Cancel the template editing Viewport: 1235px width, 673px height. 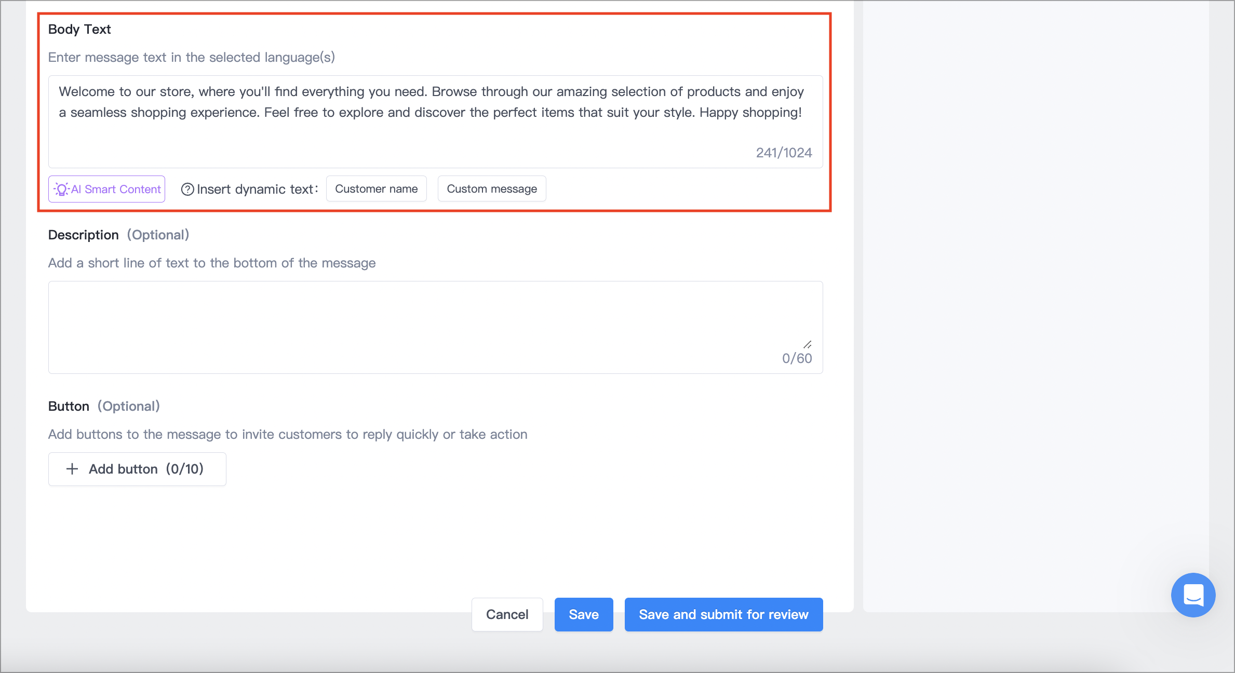coord(507,614)
